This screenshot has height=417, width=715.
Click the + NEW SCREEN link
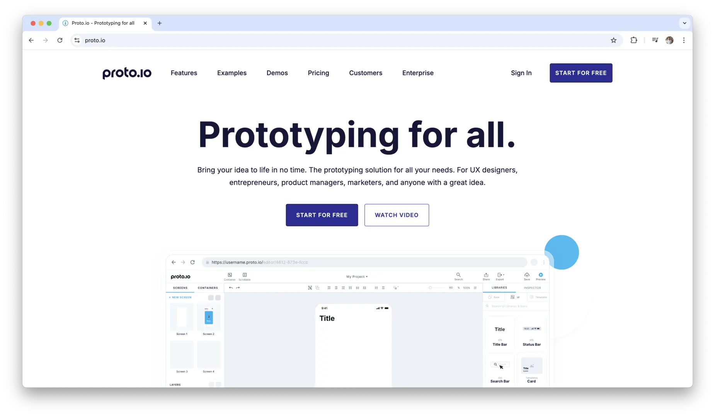[x=180, y=297]
